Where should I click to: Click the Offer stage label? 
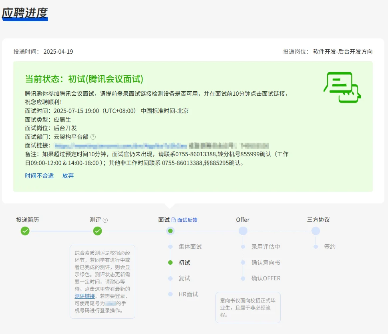pyautogui.click(x=243, y=220)
